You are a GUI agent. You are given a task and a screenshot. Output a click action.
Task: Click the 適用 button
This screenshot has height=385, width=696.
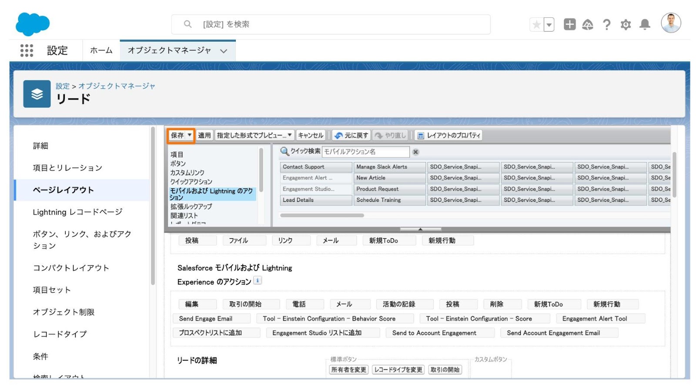click(204, 135)
